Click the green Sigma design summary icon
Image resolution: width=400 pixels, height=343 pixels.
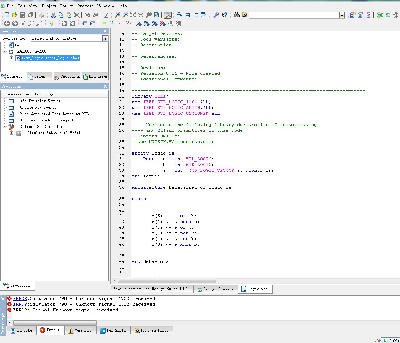point(388,15)
